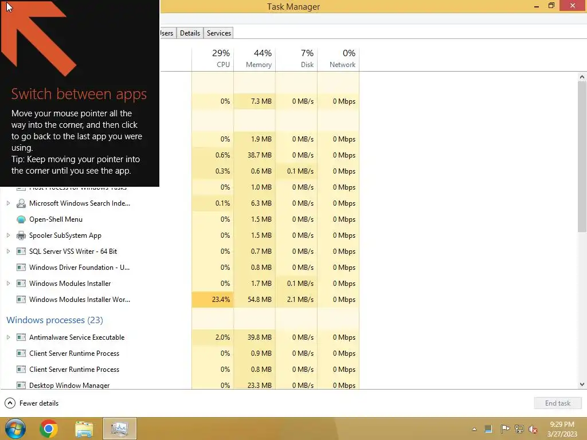Click the Windows Modules Installer Worker icon
The height and width of the screenshot is (440, 587).
pyautogui.click(x=21, y=300)
